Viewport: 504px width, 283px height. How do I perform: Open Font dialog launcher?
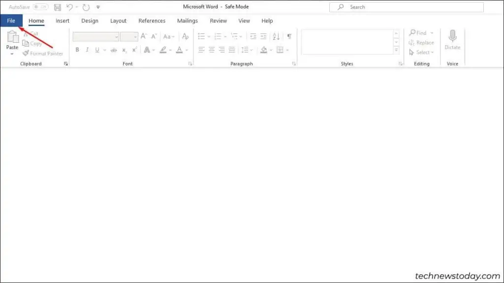pyautogui.click(x=190, y=64)
